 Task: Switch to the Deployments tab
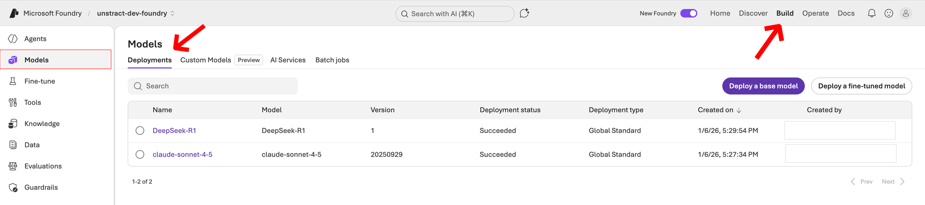[x=149, y=60]
